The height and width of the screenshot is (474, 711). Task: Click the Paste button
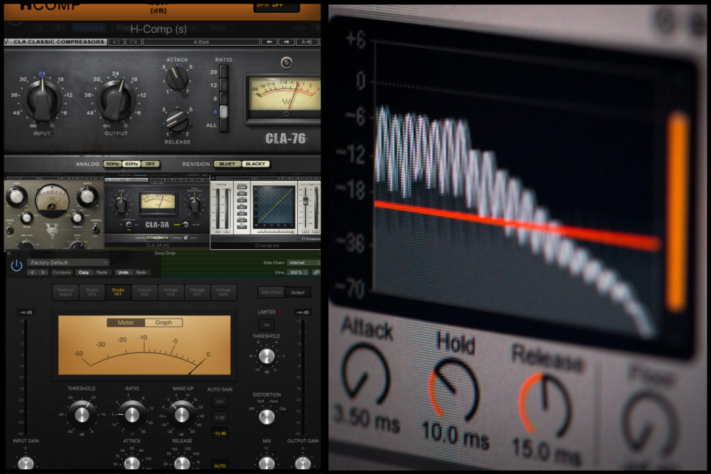(102, 272)
